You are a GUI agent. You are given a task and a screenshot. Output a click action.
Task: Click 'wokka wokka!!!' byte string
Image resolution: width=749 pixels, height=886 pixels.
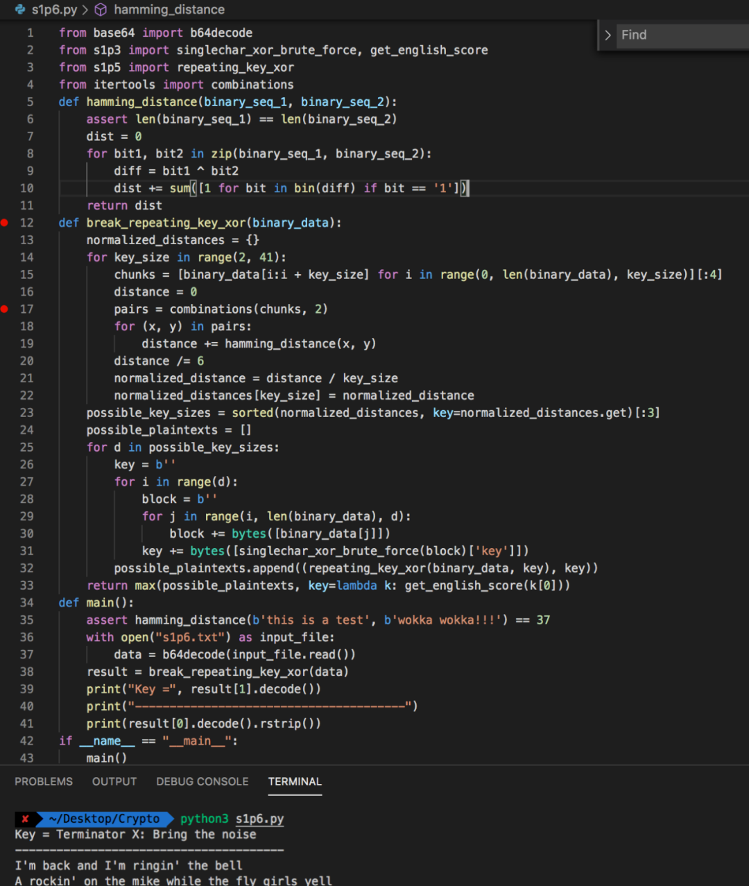[x=446, y=620]
